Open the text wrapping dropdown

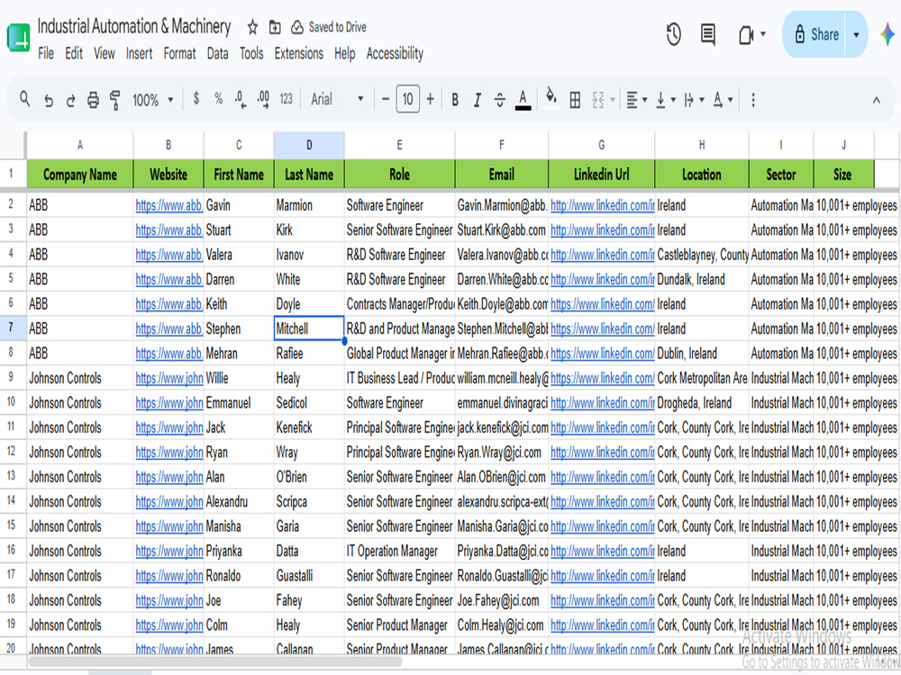694,100
